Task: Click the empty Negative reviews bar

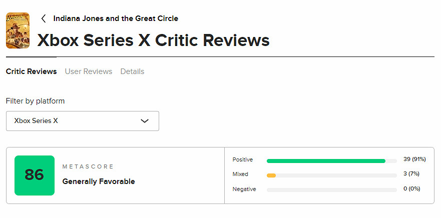Action: point(331,190)
